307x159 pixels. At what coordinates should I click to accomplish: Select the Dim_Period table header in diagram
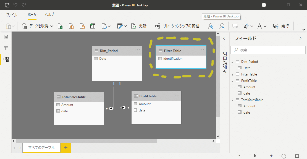tap(117, 51)
